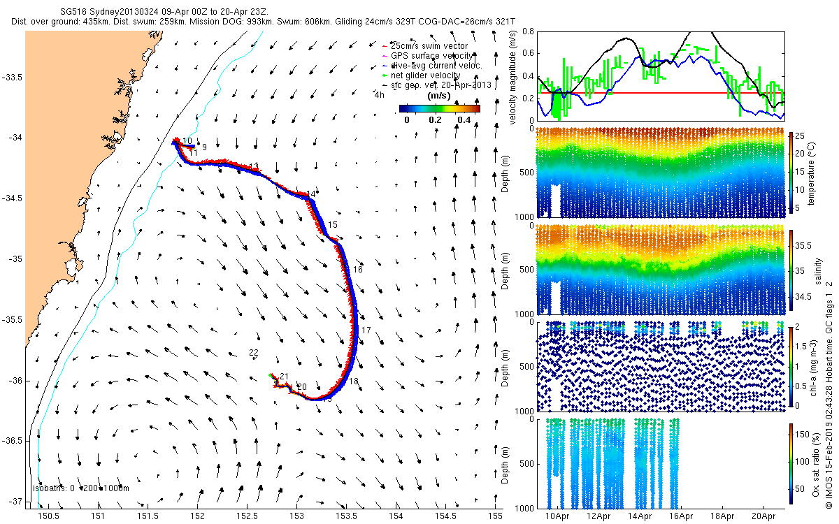This screenshot has height=524, width=839.
Task: Click the horizontal velocity colorbar on the map
Action: click(440, 108)
